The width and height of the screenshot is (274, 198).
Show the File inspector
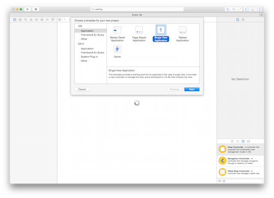point(238,20)
